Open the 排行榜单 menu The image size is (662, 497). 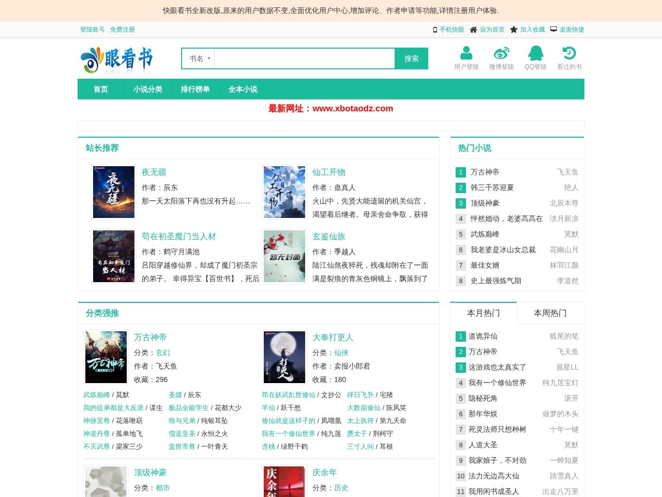coord(195,89)
